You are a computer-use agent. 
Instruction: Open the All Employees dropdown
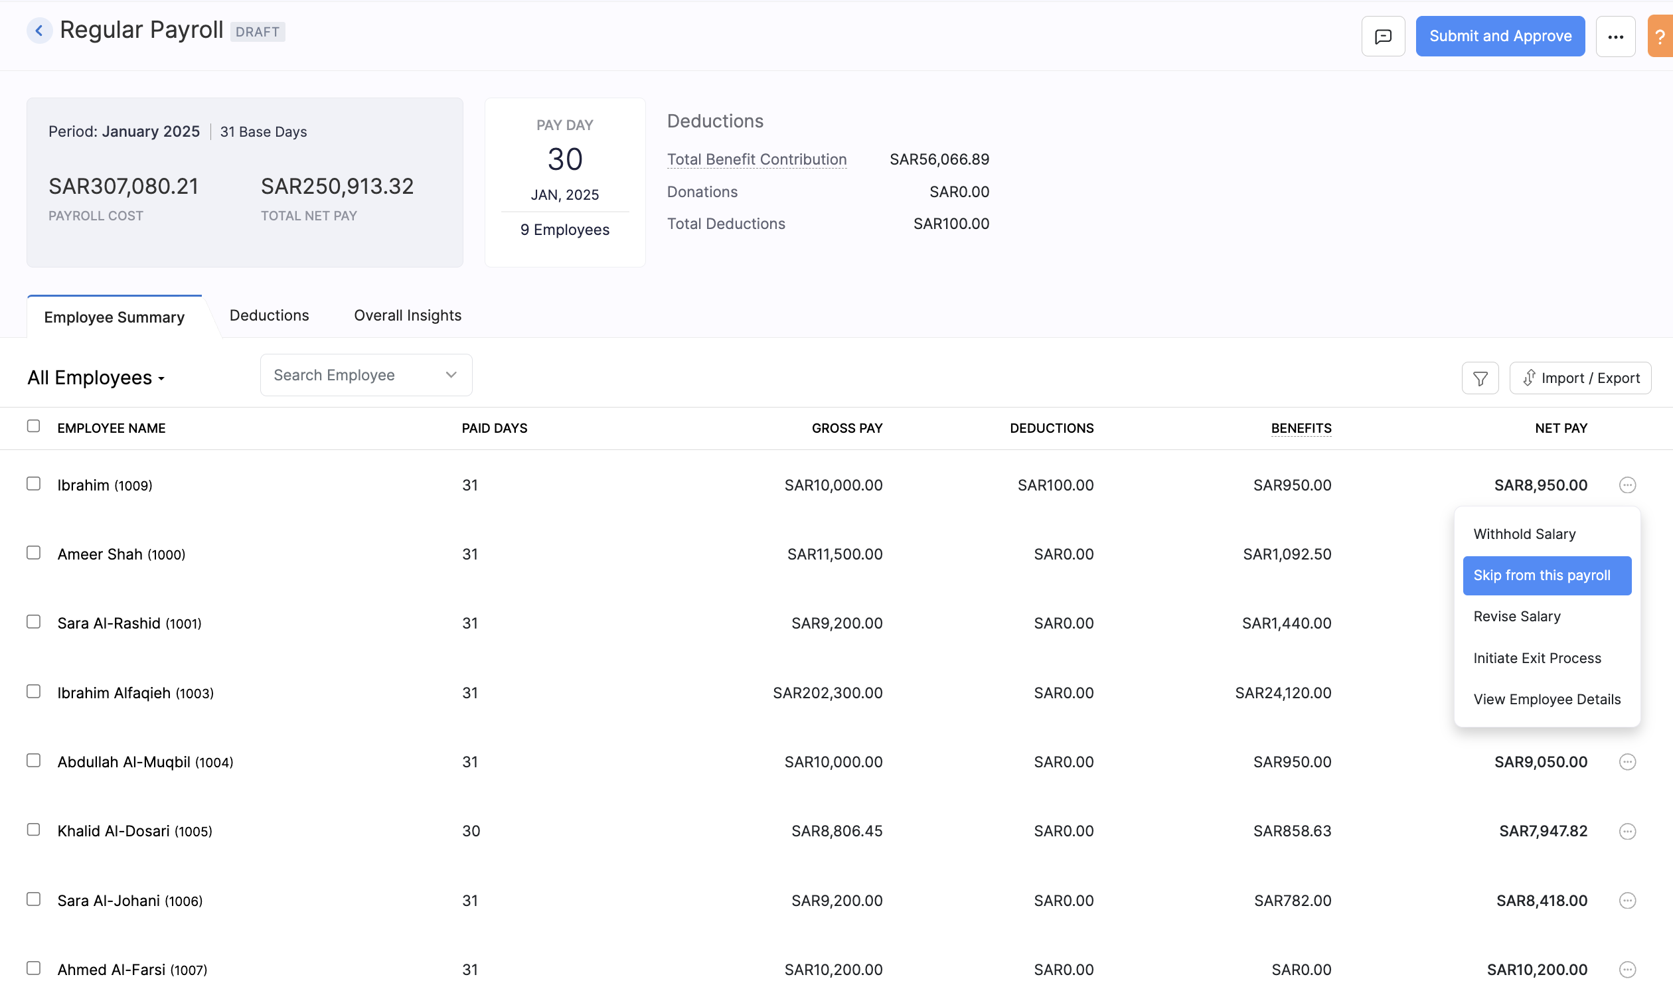point(96,377)
